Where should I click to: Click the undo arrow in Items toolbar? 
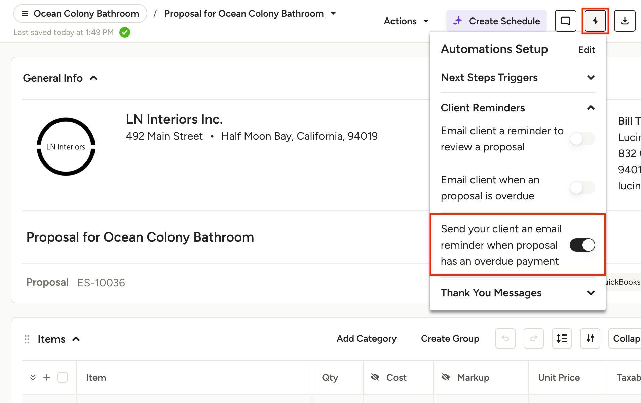point(505,338)
